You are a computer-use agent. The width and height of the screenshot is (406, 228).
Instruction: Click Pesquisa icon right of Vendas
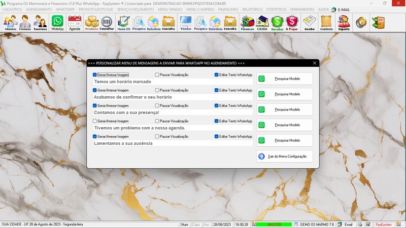coord(200,23)
